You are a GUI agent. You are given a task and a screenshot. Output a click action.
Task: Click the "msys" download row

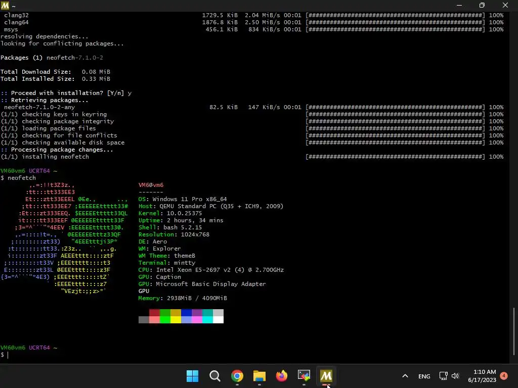(x=254, y=30)
